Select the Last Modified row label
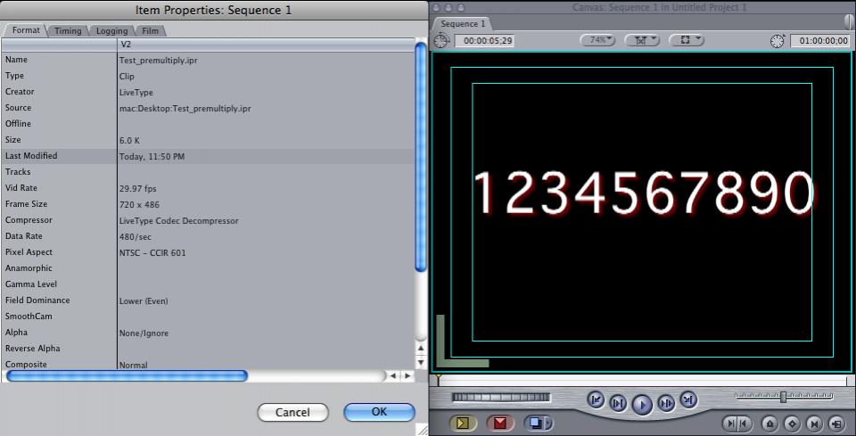This screenshot has height=436, width=856. pyautogui.click(x=31, y=155)
